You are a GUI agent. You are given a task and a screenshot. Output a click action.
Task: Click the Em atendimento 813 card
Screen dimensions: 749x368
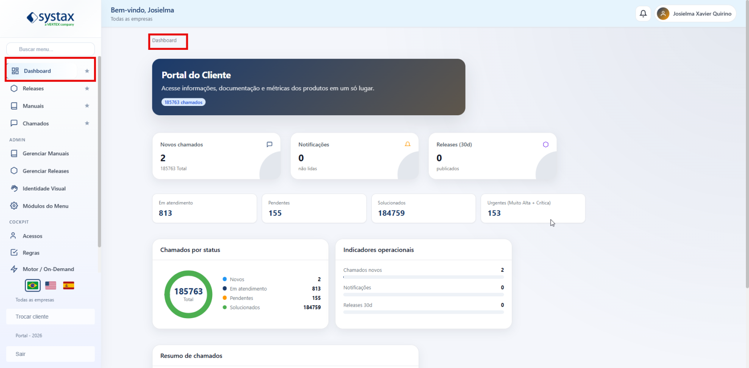pyautogui.click(x=205, y=208)
